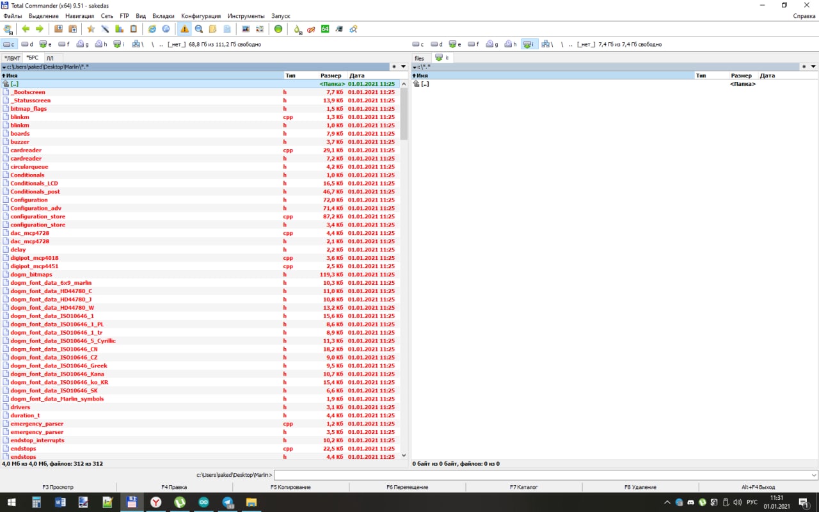Sort left panel by Размер column

click(x=333, y=76)
